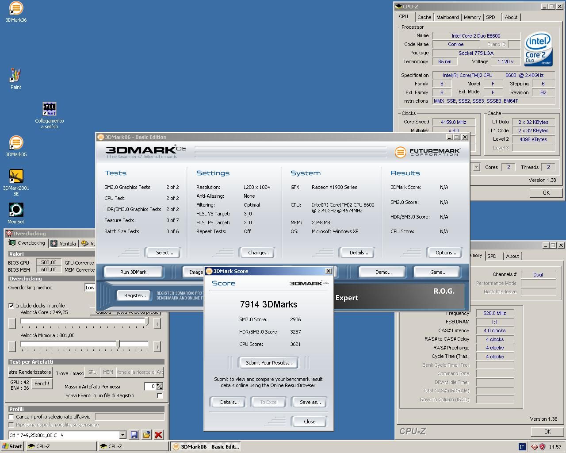Click the Details button in Score dialog

[229, 402]
